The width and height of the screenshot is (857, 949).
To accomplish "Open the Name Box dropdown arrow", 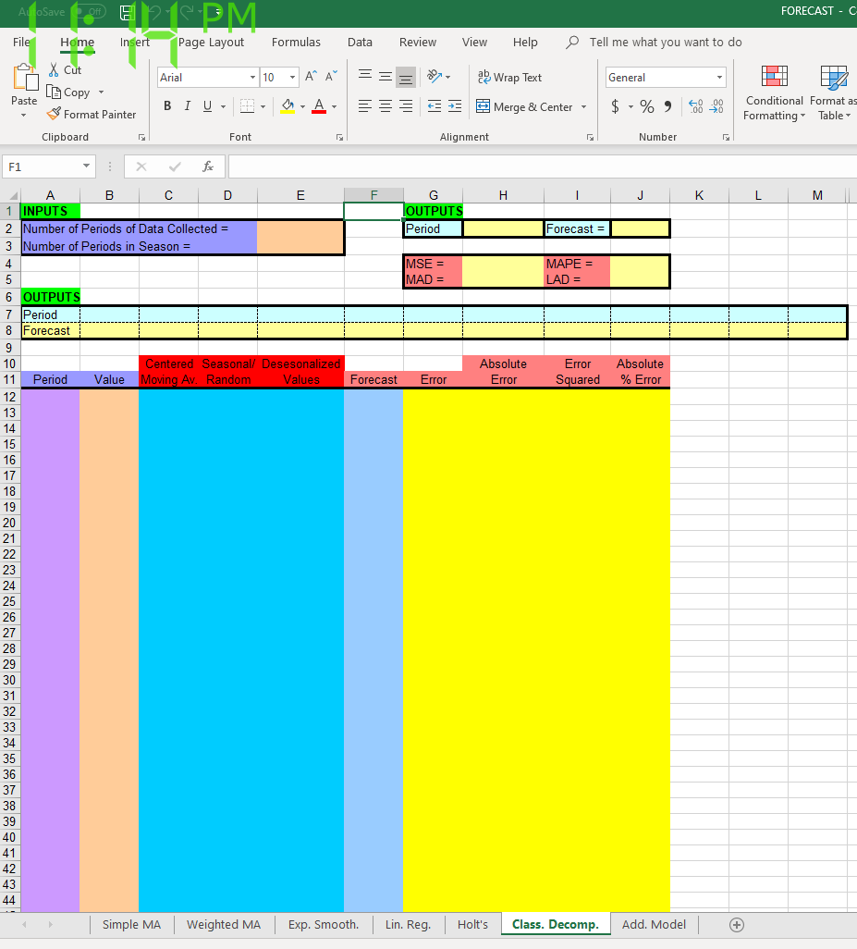I will (x=87, y=166).
